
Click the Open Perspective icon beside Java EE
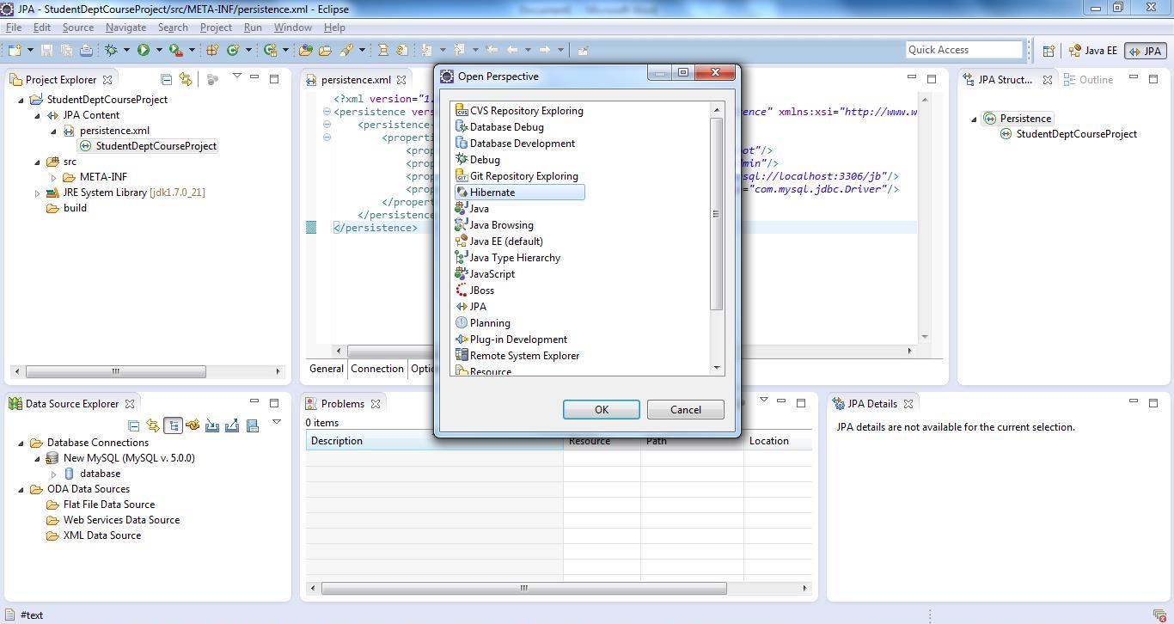(1049, 51)
